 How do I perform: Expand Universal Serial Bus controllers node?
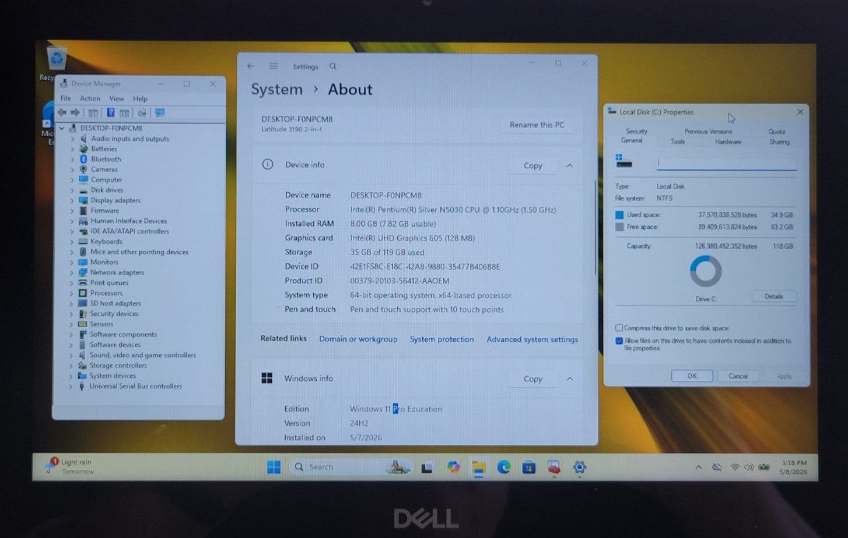click(71, 386)
